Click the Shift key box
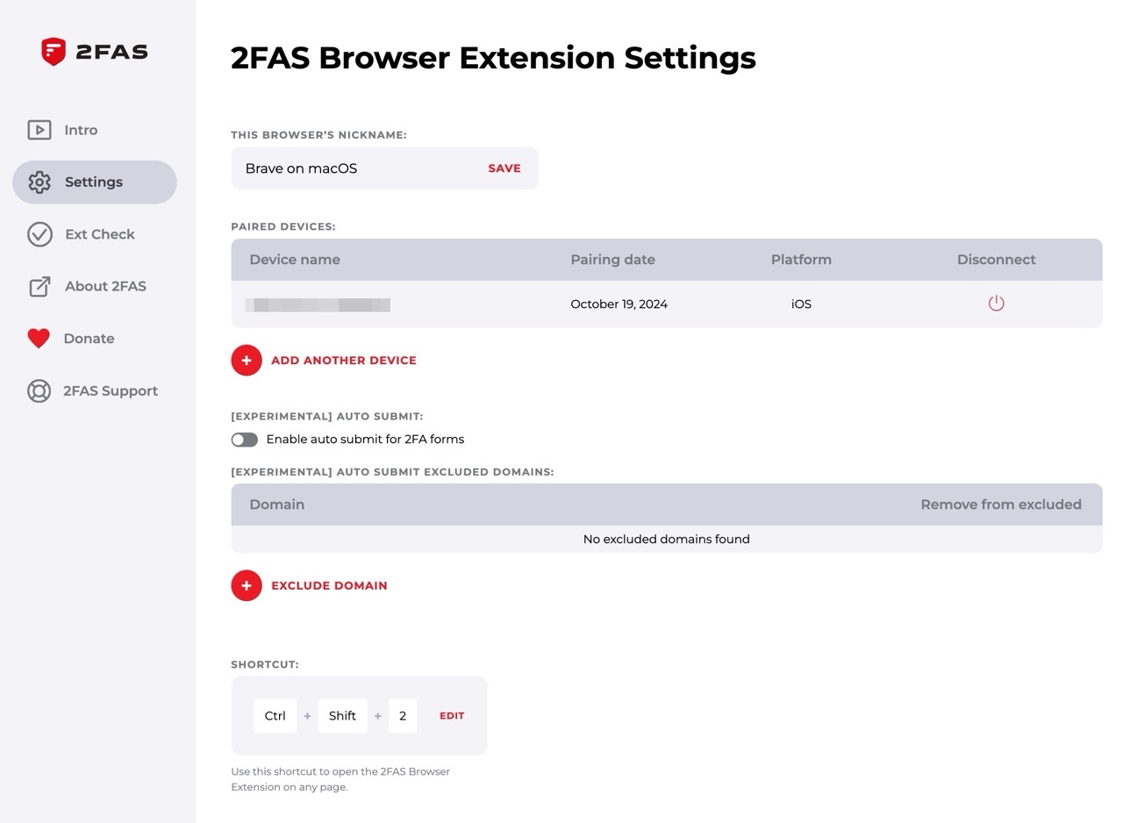The image size is (1123, 823). (342, 716)
